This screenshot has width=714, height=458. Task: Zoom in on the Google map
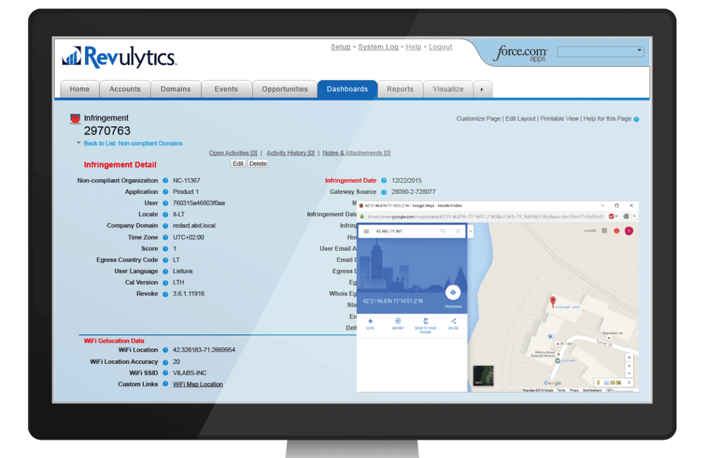coord(629,366)
